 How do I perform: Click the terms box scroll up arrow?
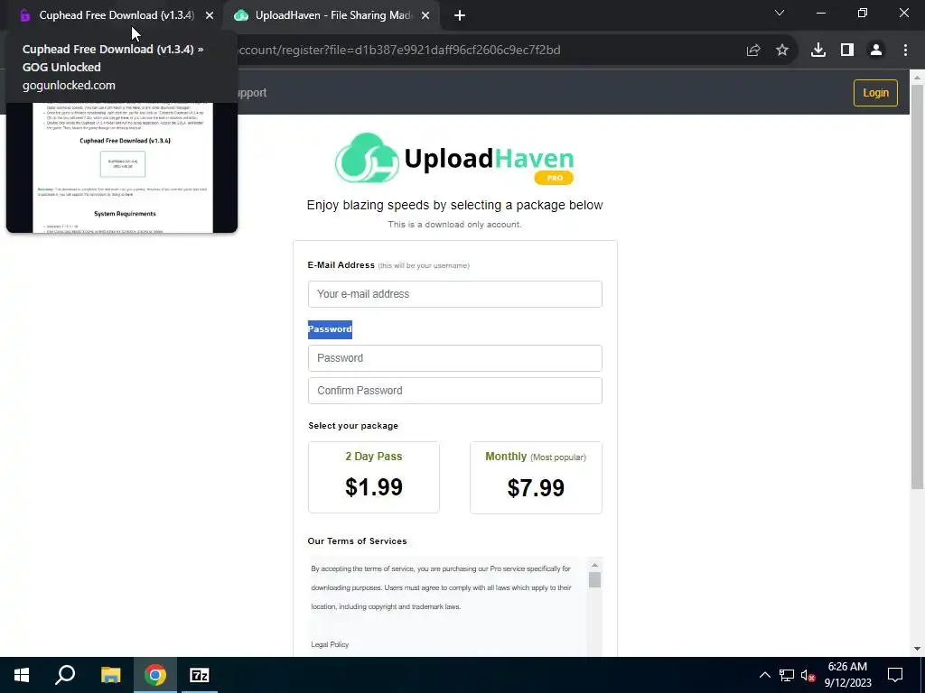click(594, 565)
